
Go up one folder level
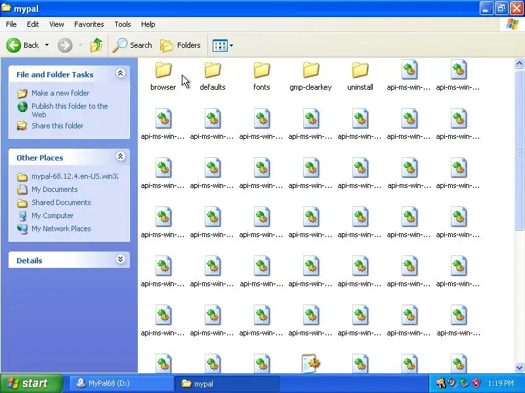coord(96,45)
